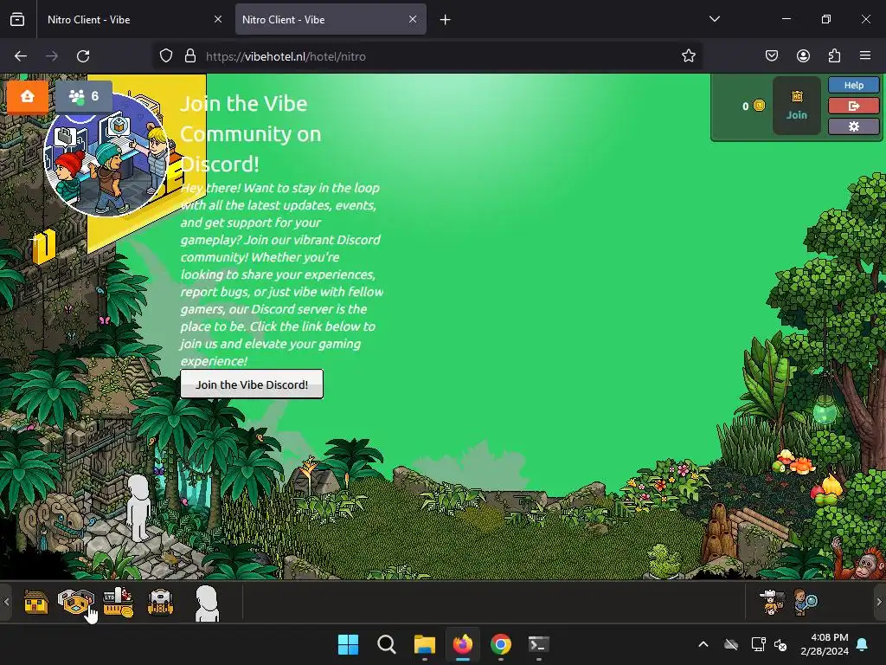This screenshot has width=886, height=665.
Task: Open the Inventory backpack icon
Action: coord(160,603)
